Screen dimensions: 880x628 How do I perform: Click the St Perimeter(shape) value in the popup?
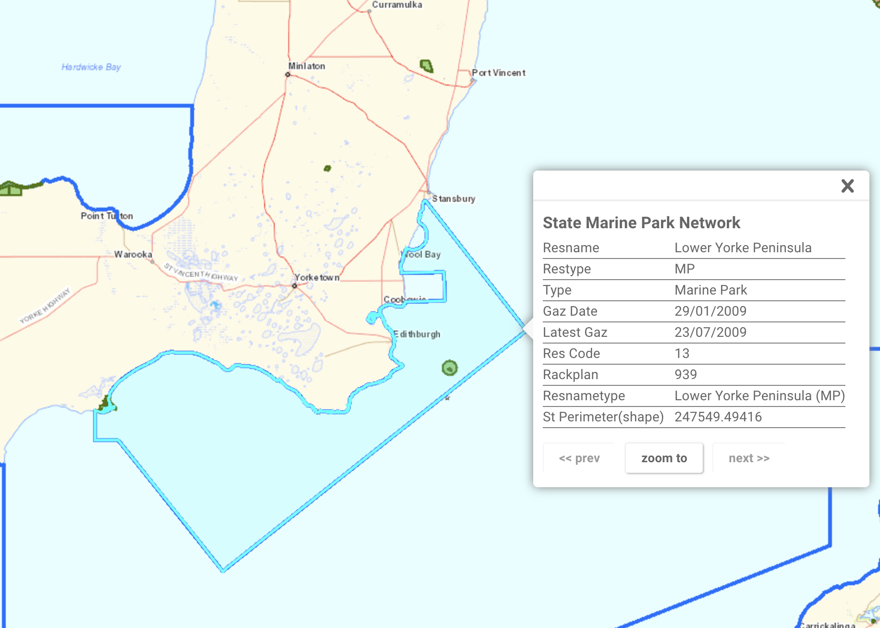click(718, 417)
